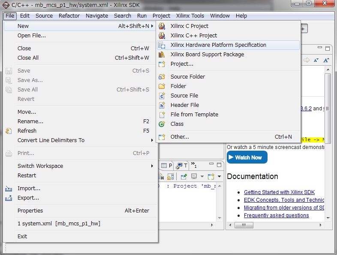Screen dimensions: 337x255
Task: Maximize the welcome view panel
Action: pos(327,49)
